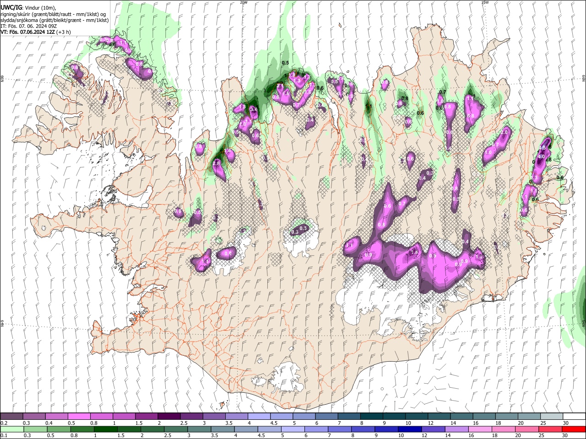This screenshot has height=439, width=586.
Task: Select the navy blue 10–12 rain scale swatch
Action: click(x=410, y=429)
